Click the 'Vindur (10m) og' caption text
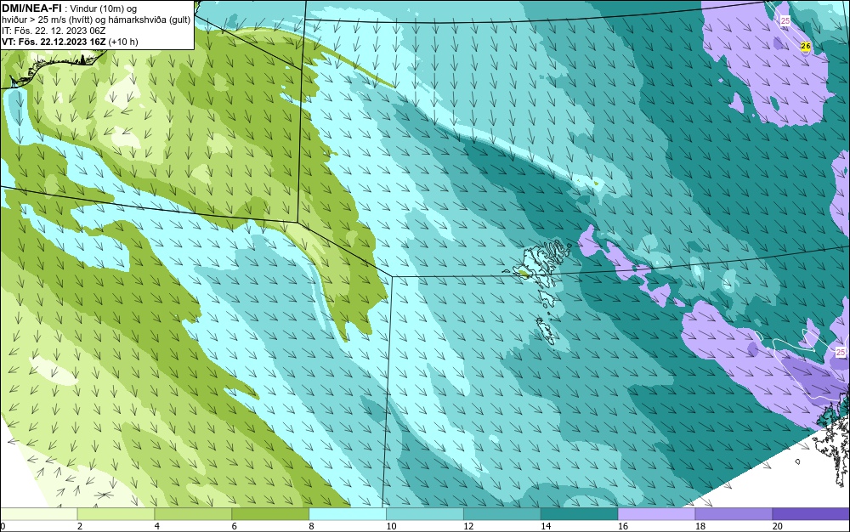The height and width of the screenshot is (532, 850). (x=105, y=8)
